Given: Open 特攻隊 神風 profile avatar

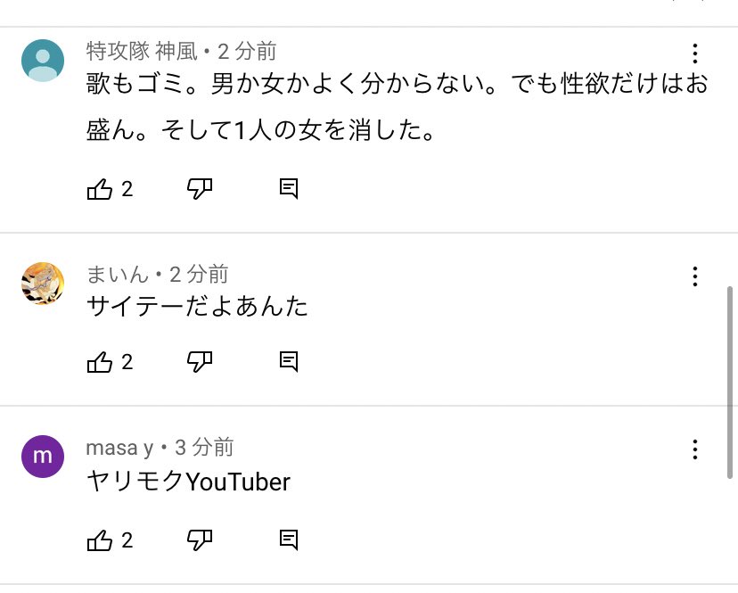Looking at the screenshot, I should (x=42, y=61).
